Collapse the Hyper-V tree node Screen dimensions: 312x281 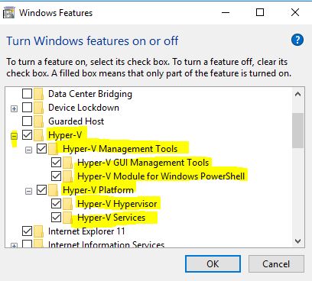14,136
